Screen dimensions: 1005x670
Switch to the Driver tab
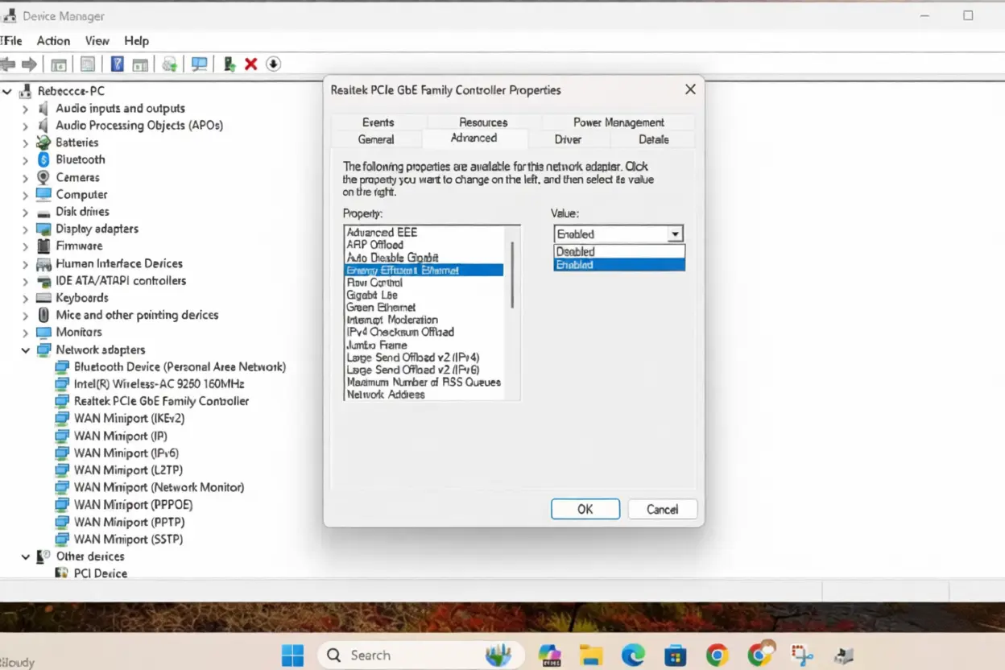coord(568,139)
